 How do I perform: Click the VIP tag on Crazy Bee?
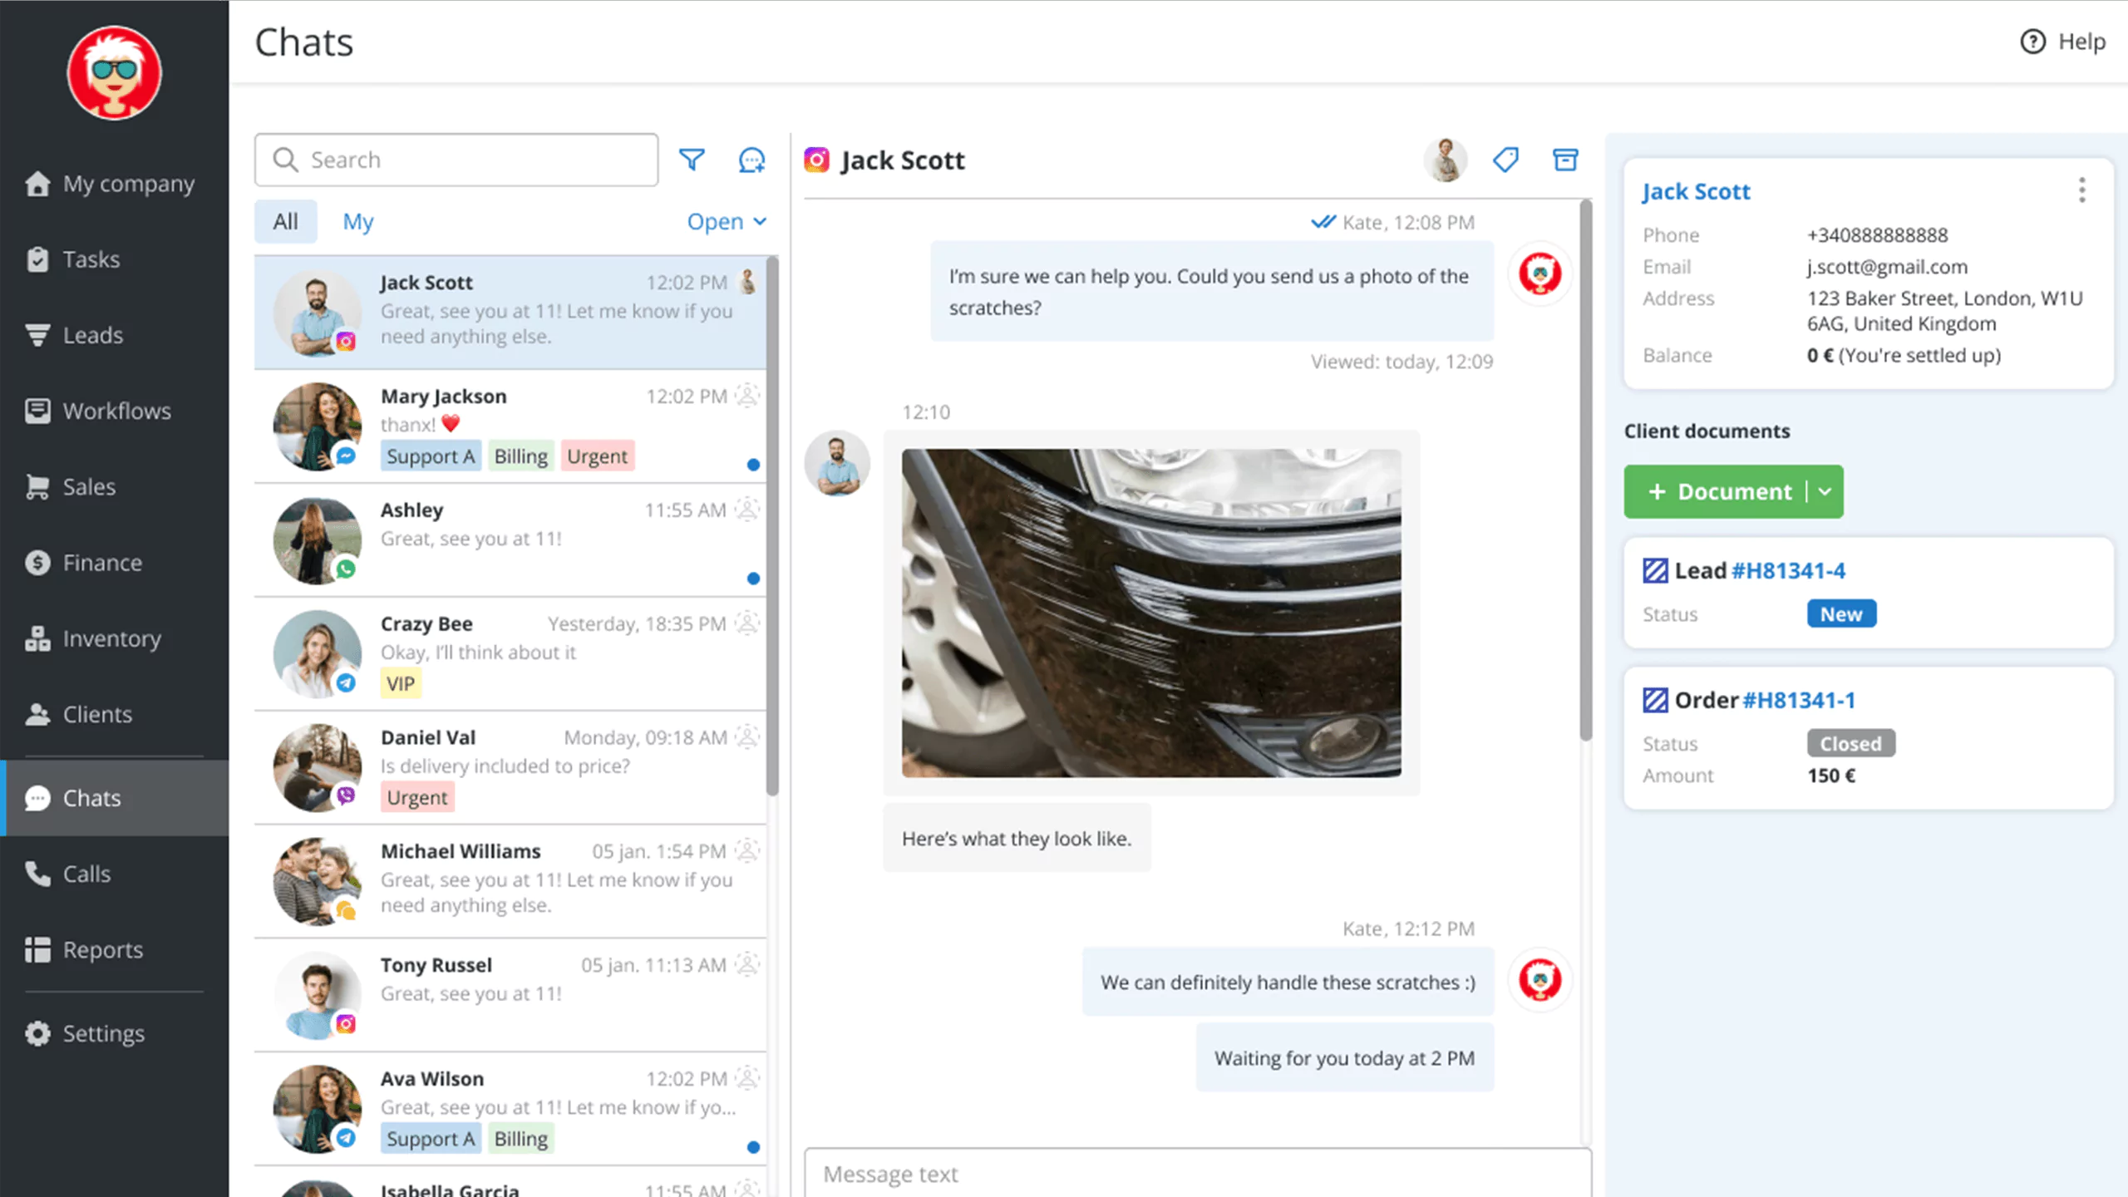coord(401,683)
